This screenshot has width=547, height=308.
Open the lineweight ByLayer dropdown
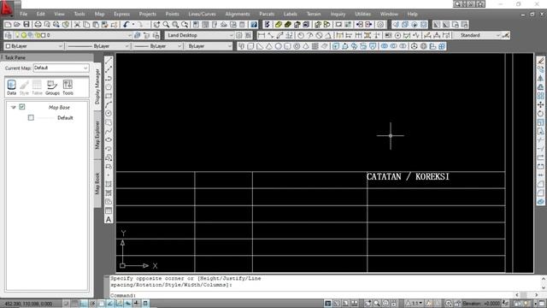pyautogui.click(x=157, y=46)
